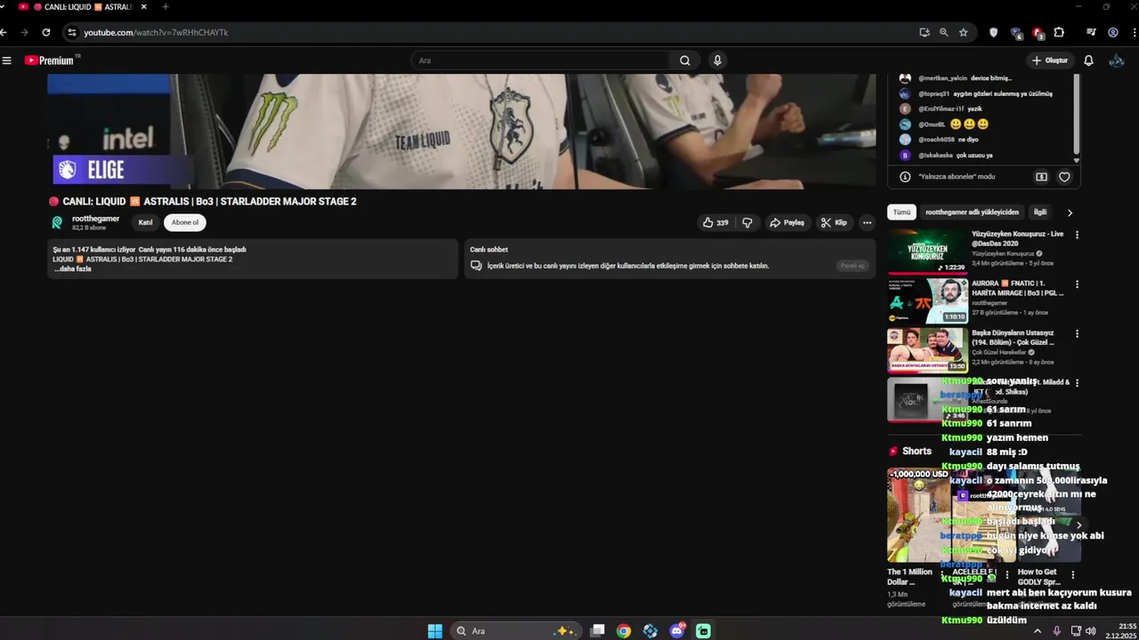Open Yüzyüzeyken Konuşuruz Live video thumbnail

coord(927,252)
